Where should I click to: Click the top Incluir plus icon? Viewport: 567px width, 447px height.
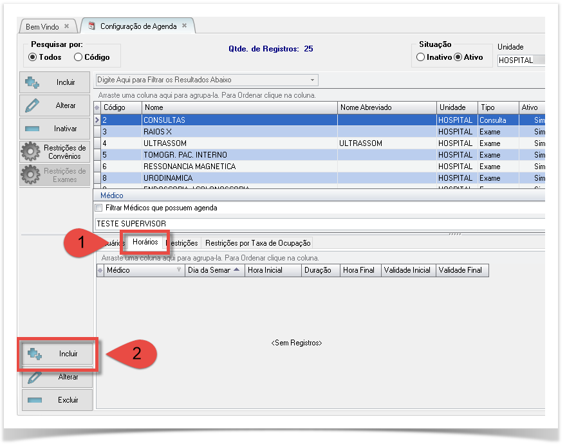(x=33, y=83)
